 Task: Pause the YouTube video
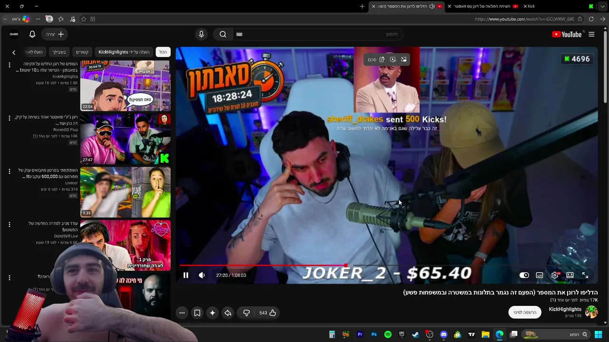click(x=186, y=275)
